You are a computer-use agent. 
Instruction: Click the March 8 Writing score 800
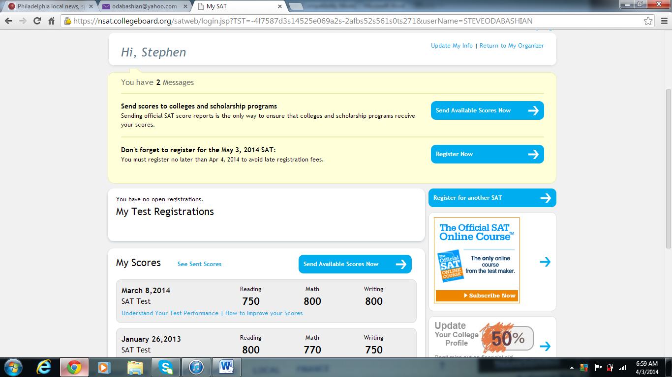(x=374, y=301)
